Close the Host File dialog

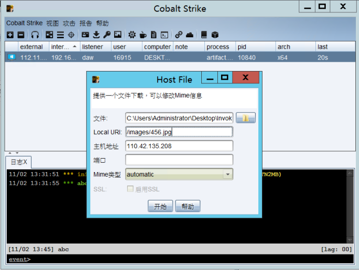(246, 77)
